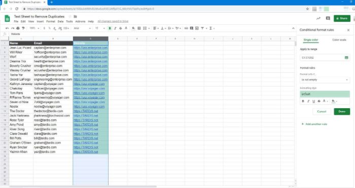Open fill color picker in main toolbar

pyautogui.click(x=133, y=28)
